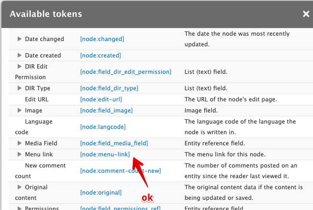The width and height of the screenshot is (313, 210).
Task: Insert the [node:changed] token
Action: [x=102, y=39]
